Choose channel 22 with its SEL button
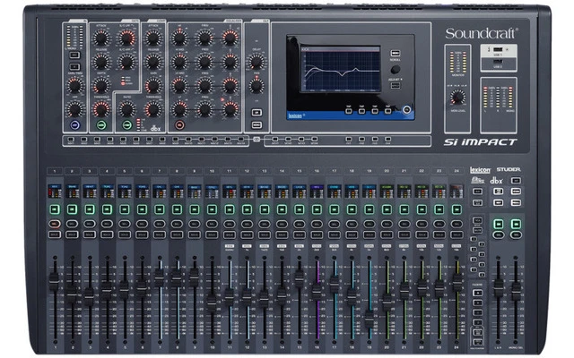Viewport: 574px width, 358px height. (422, 224)
